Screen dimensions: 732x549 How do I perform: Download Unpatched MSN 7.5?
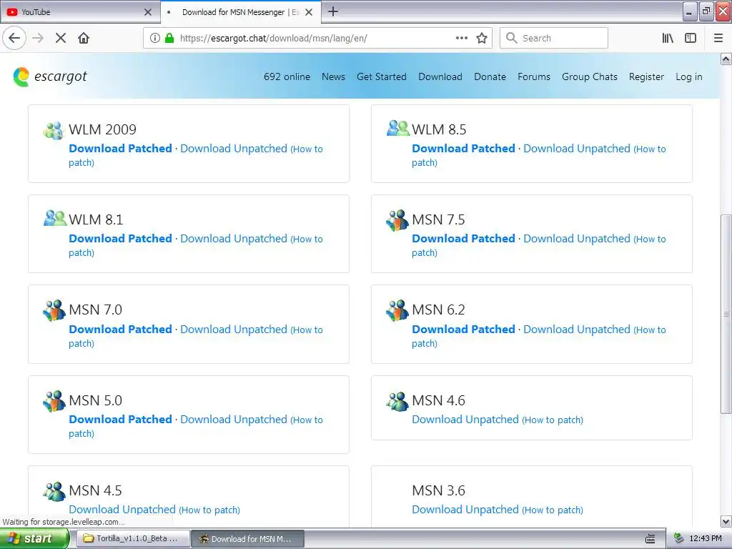pyautogui.click(x=577, y=239)
